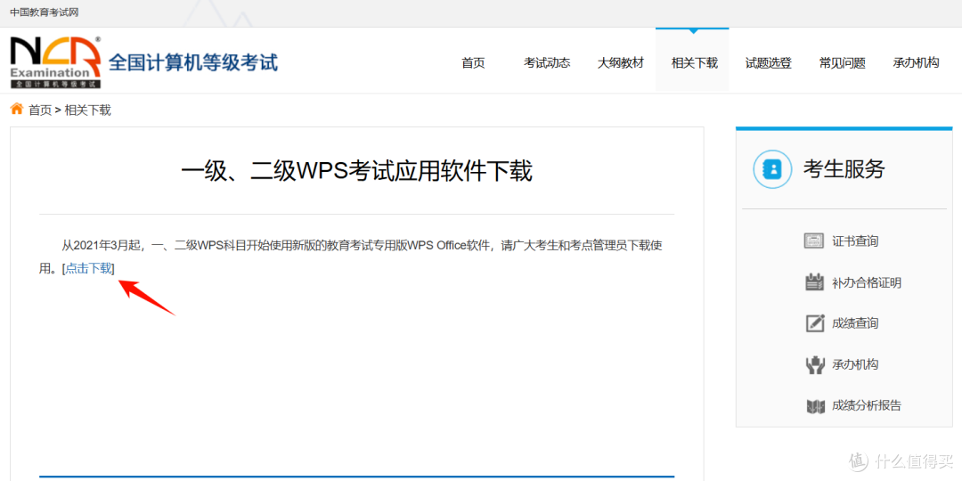Click the 证书查询 certificate icon
The image size is (962, 481).
(814, 240)
